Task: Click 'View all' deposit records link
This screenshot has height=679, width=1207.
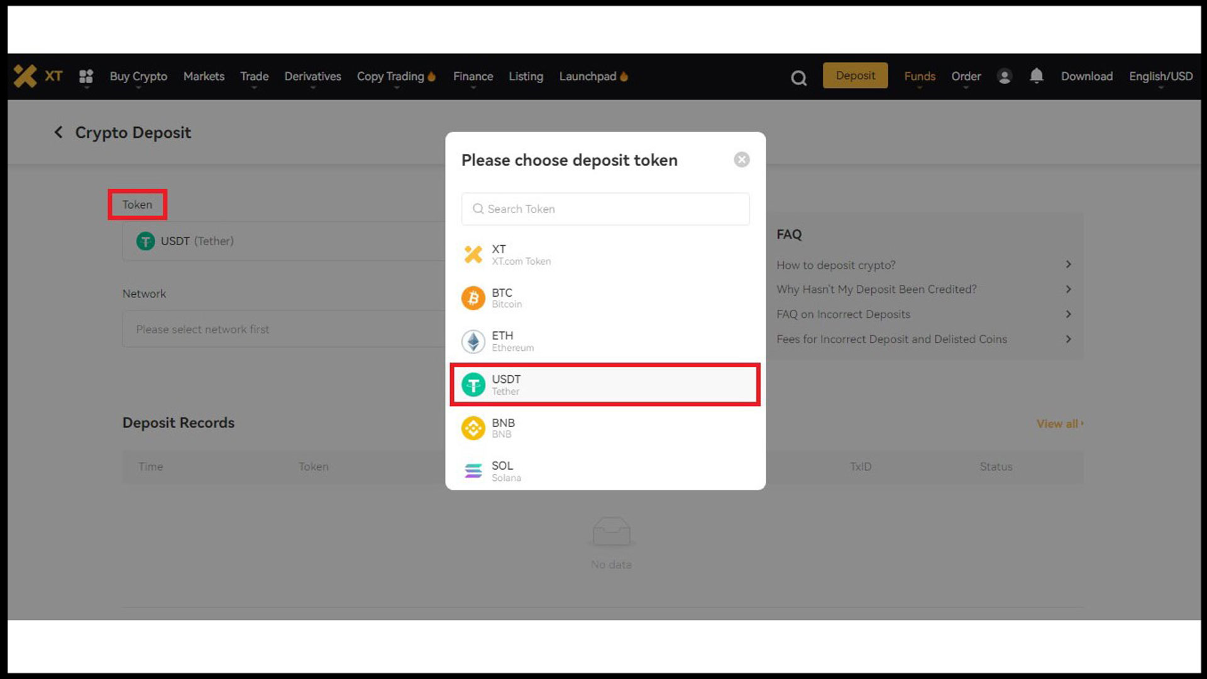Action: (1060, 424)
